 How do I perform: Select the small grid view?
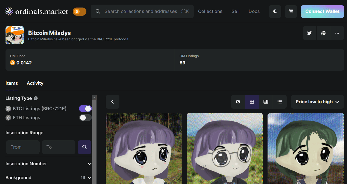click(x=266, y=102)
